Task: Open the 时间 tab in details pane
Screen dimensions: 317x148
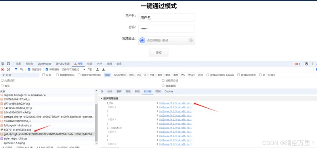Action: pos(158,92)
